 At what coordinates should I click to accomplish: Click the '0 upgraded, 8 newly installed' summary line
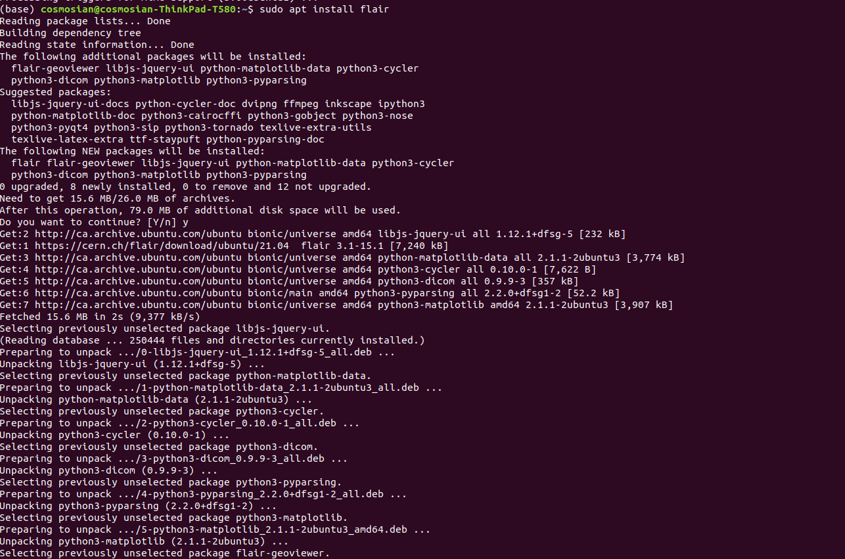click(x=185, y=187)
